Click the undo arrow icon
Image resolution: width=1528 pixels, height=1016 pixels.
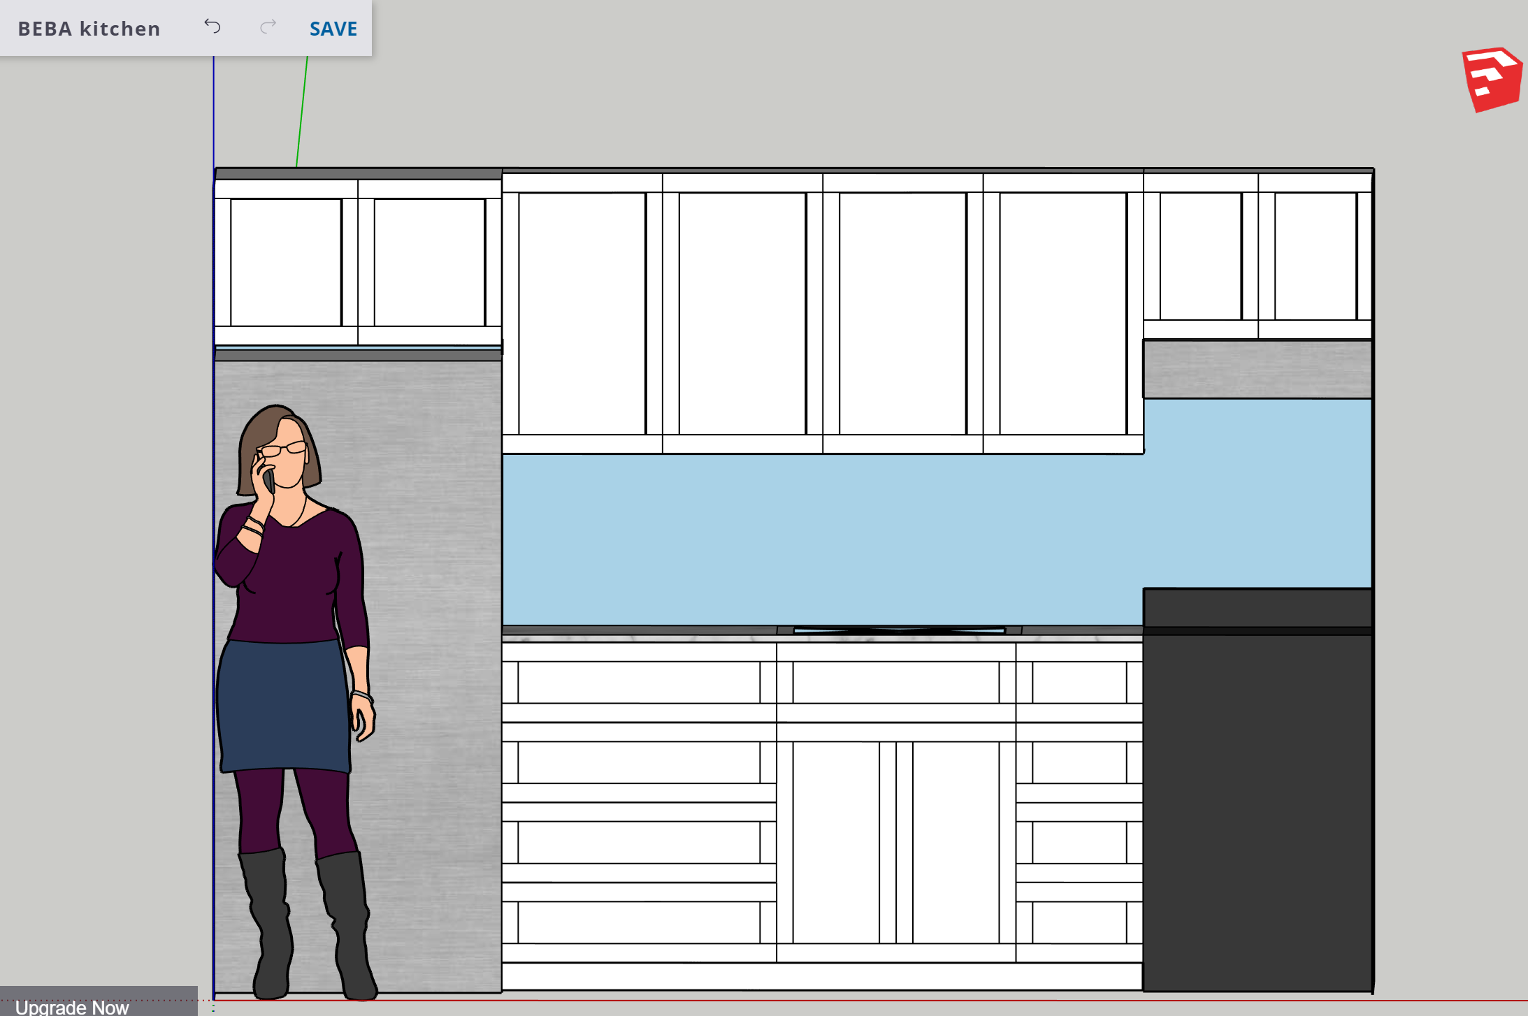pos(212,27)
